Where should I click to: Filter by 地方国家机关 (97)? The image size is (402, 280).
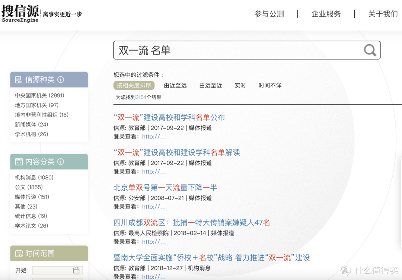point(36,105)
